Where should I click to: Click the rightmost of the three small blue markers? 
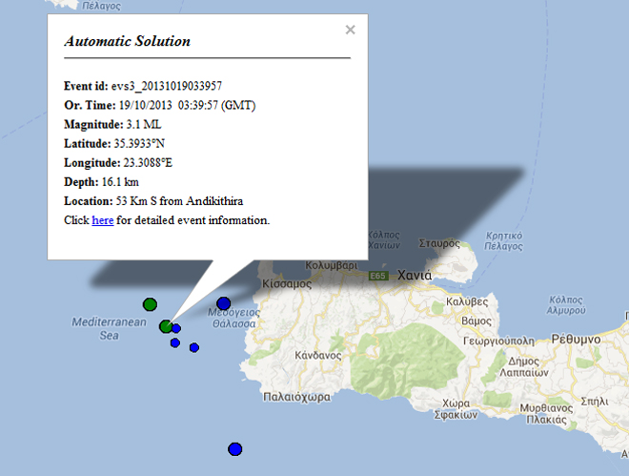[x=194, y=347]
